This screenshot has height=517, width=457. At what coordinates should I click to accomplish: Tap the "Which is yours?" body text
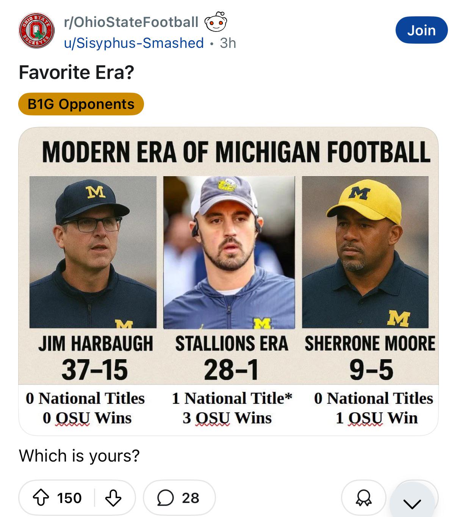(79, 456)
